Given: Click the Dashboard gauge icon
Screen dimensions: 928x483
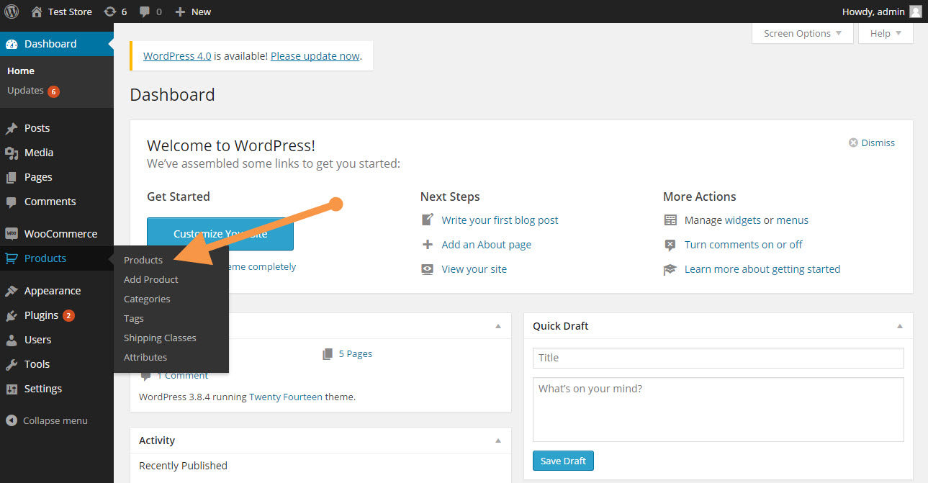Looking at the screenshot, I should point(12,44).
